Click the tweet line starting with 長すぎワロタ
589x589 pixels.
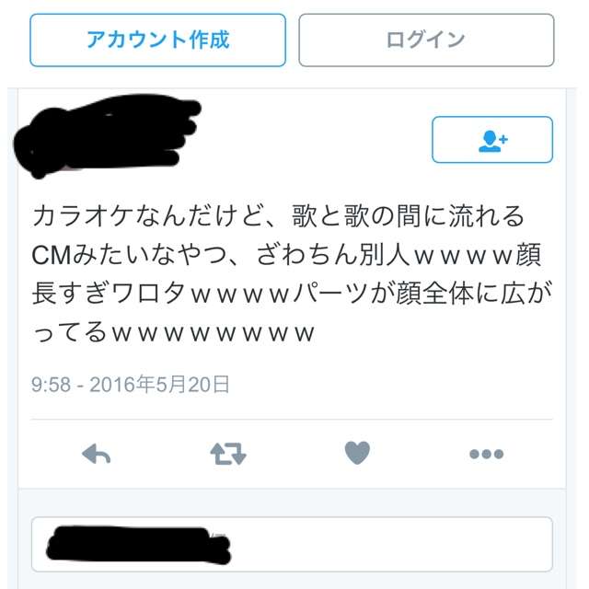coord(292,294)
